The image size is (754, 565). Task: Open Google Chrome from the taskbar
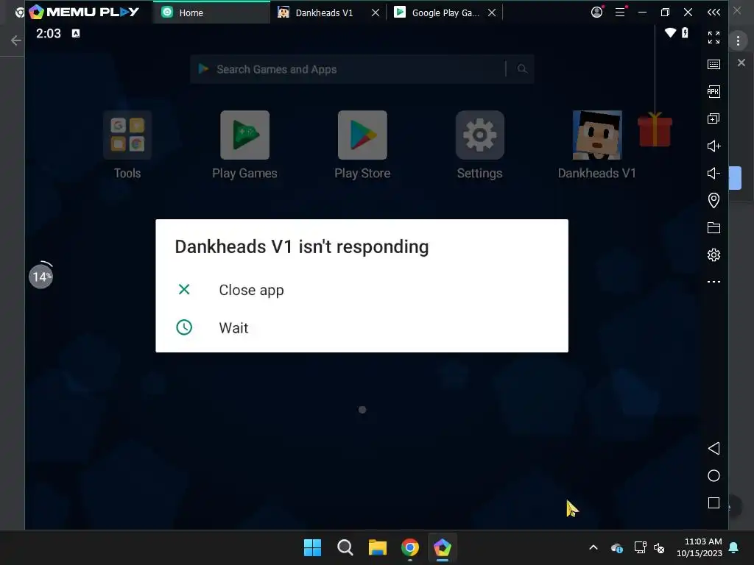[x=410, y=547]
